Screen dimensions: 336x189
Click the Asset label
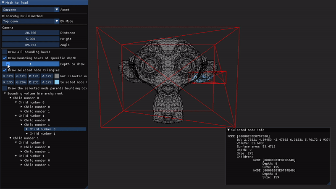[65, 10]
